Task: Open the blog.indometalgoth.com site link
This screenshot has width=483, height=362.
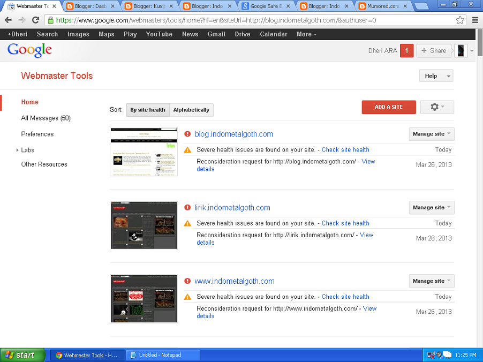Action: point(233,134)
